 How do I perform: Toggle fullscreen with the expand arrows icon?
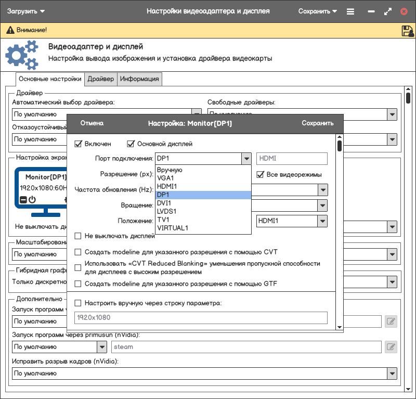tap(387, 11)
